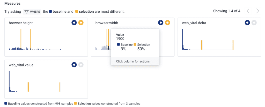Open the web_vital.value chart title

tap(21, 65)
